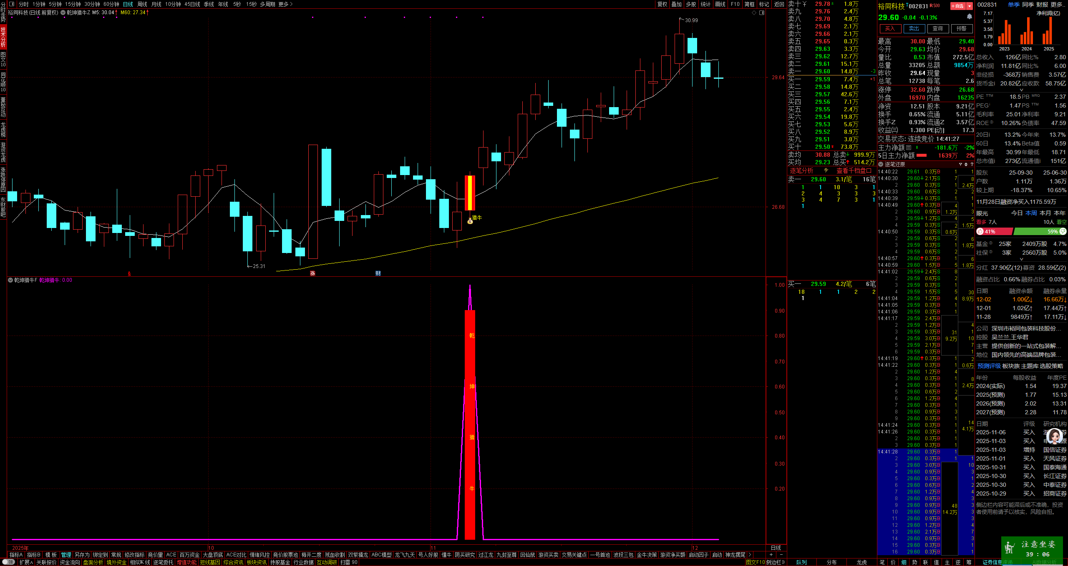This screenshot has height=566, width=1068.
Task: Toggle the 乾坤猎牛F indicator collapse circle
Action: [x=10, y=280]
